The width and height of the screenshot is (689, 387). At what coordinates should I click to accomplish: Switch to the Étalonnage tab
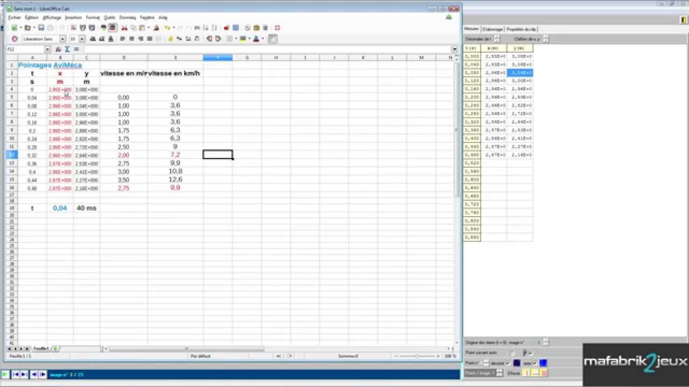click(493, 29)
